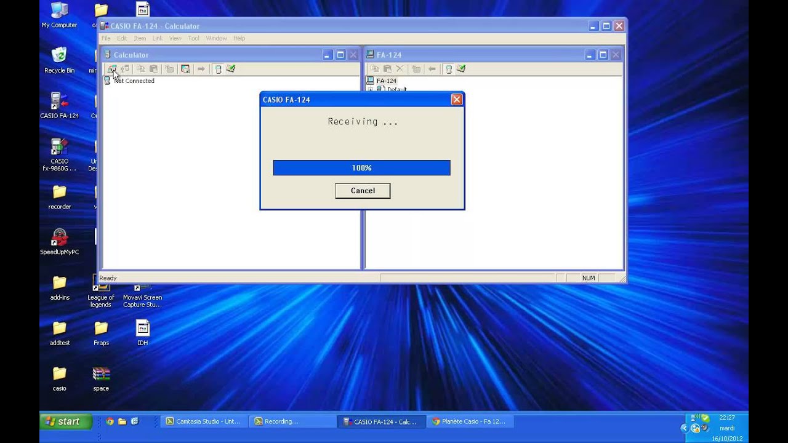Open My Computer desktop icon
Viewport: 788px width, 443px height.
coord(60,15)
